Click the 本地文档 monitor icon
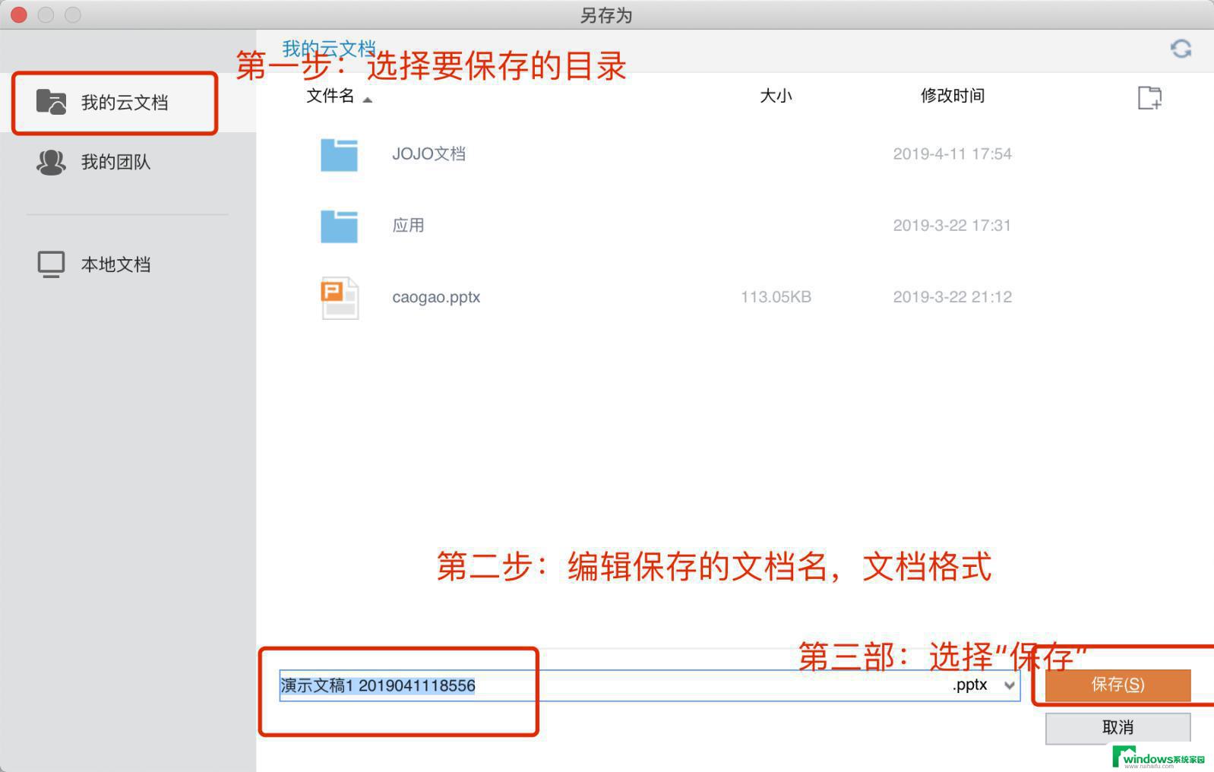 (52, 264)
